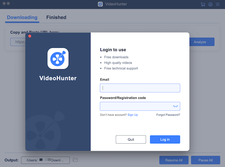Viewport: 225px width, 167px height.
Task: Focus the Password/Registration code field
Action: coord(140,106)
